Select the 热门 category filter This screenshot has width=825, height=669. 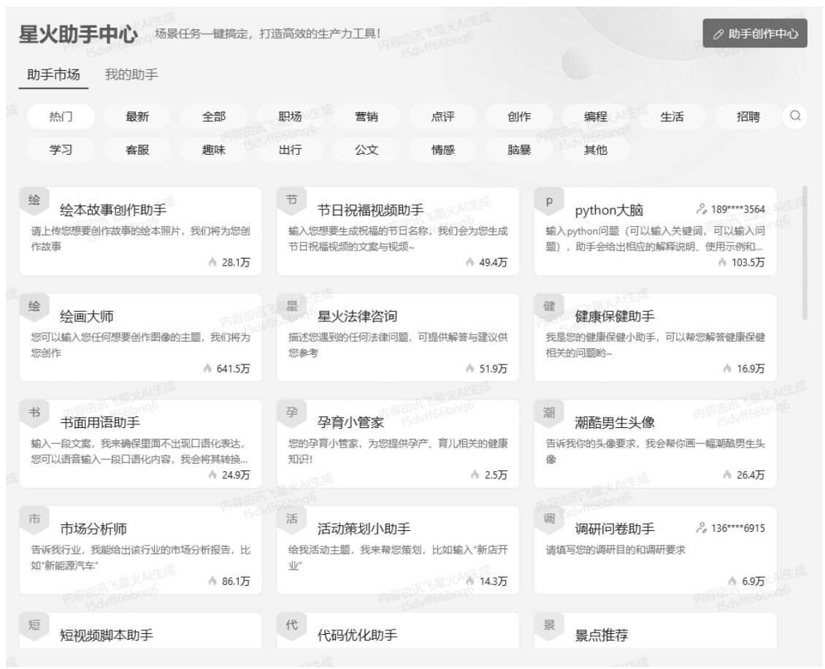61,116
